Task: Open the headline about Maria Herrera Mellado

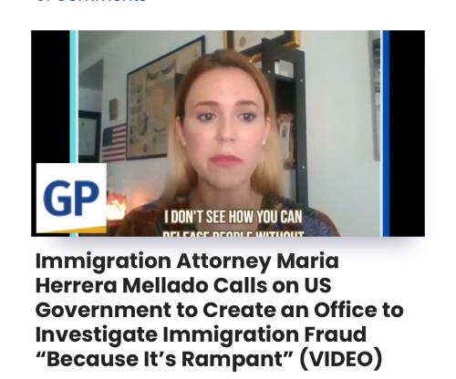Action: 219,310
